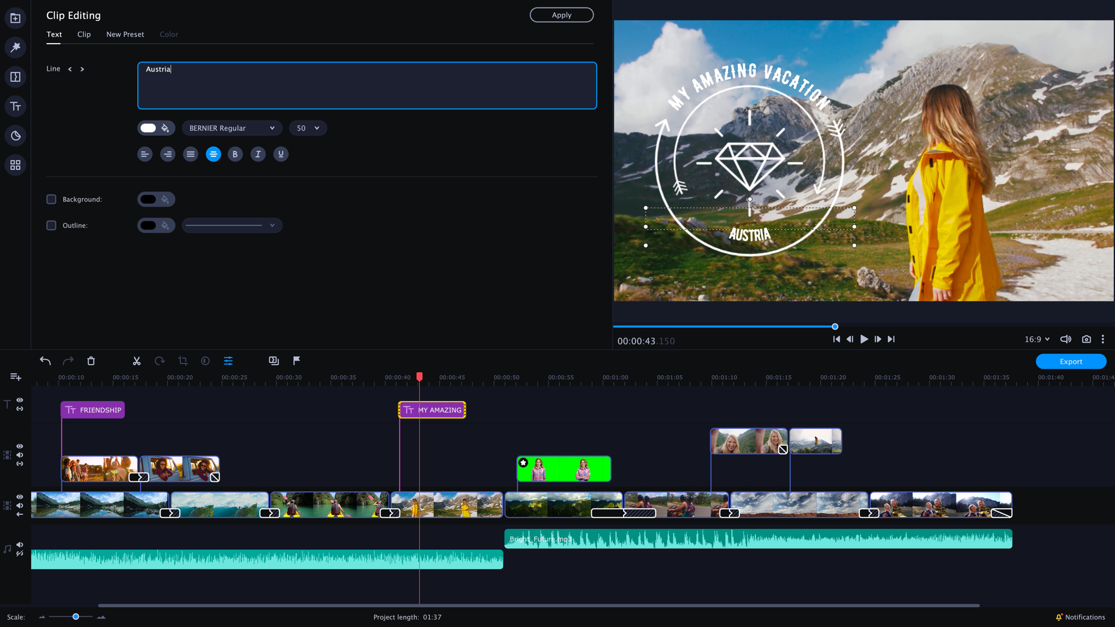Click the Apply button

click(561, 15)
